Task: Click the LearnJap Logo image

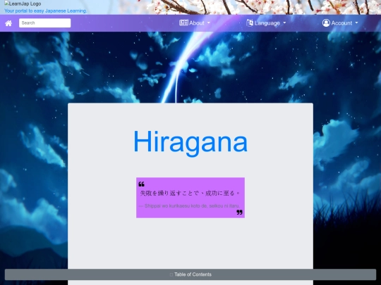Action: point(23,4)
